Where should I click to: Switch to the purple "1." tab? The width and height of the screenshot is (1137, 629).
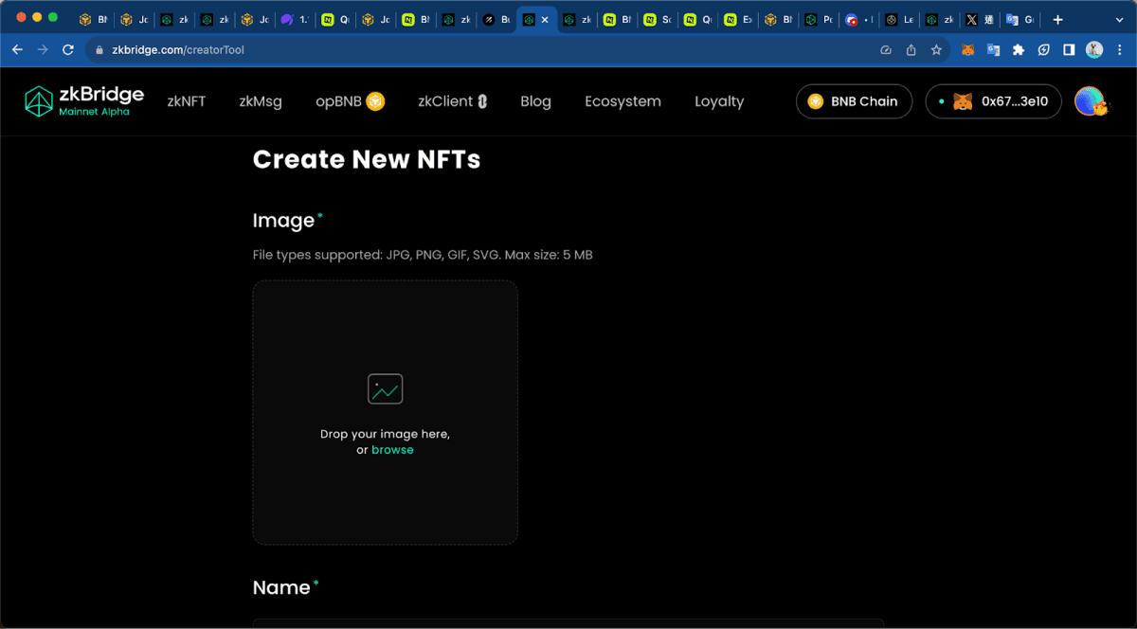coord(296,19)
